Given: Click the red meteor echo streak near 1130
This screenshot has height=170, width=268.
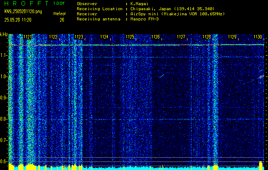Looking at the screenshot, I should [x=262, y=76].
